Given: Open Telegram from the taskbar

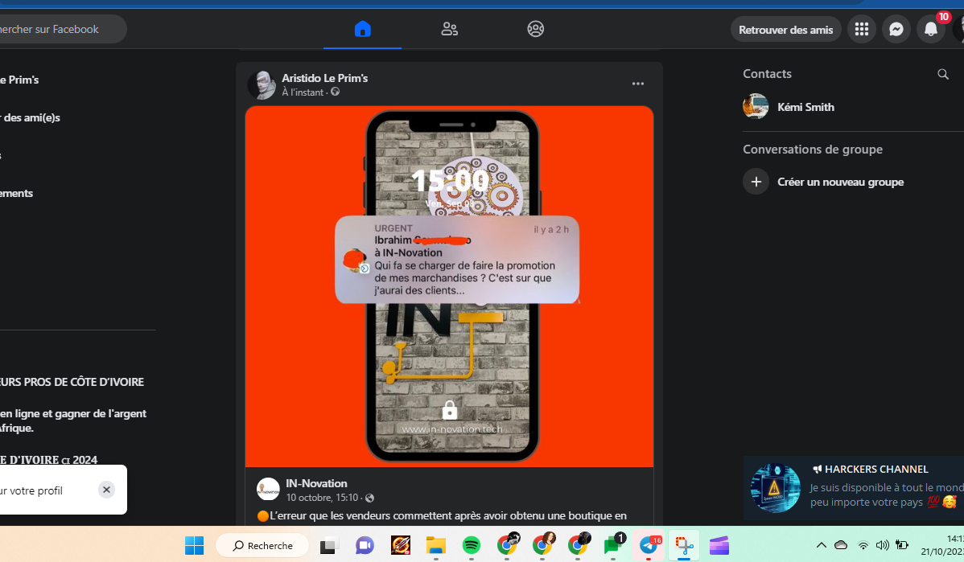Looking at the screenshot, I should [x=649, y=546].
